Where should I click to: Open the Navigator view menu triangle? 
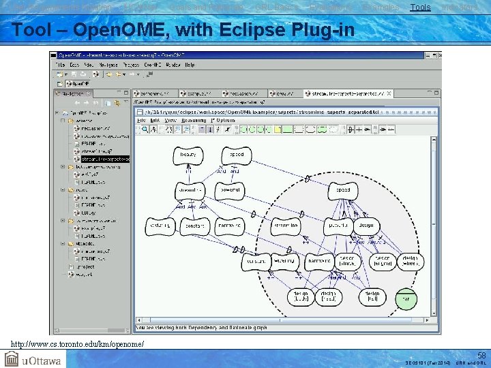pos(125,102)
